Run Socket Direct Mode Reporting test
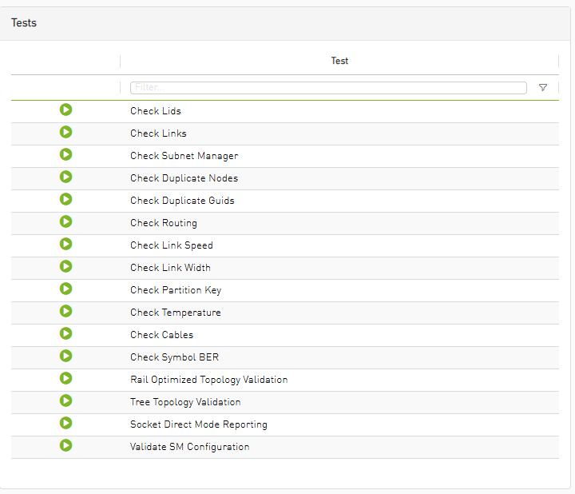Viewport: 575px width, 494px height. point(66,424)
